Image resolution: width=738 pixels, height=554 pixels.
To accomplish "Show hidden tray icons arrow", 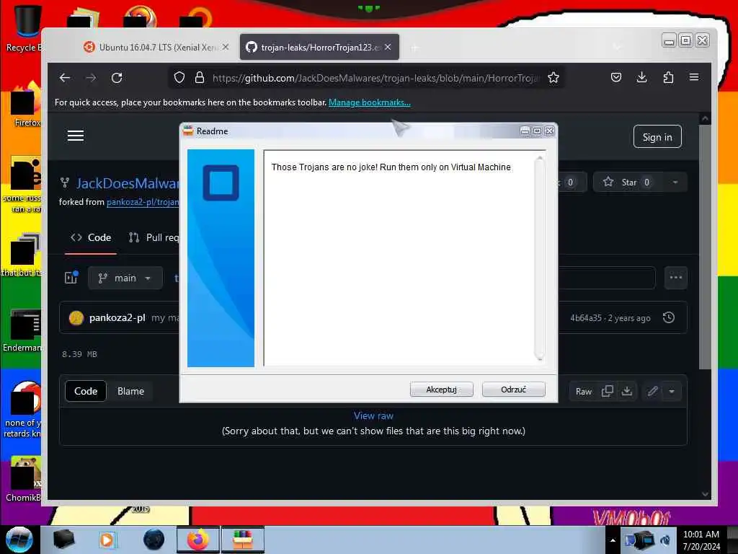I will pos(613,540).
